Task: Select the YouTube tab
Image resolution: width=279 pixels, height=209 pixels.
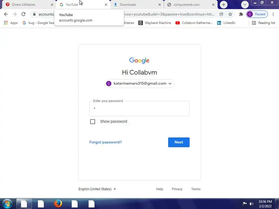Action: point(83,5)
